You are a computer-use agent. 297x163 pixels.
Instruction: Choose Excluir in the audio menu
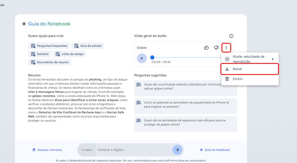coord(250,79)
